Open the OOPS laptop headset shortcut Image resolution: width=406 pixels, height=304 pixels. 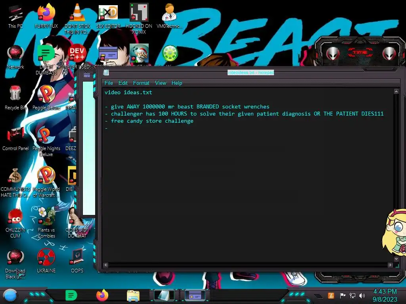click(x=77, y=261)
